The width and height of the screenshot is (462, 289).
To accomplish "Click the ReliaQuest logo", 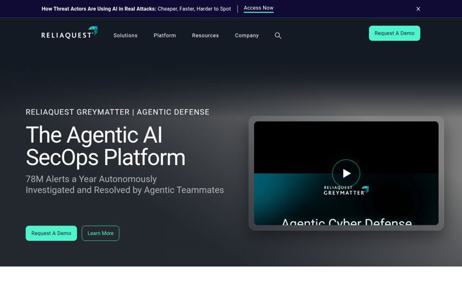I will [x=69, y=33].
